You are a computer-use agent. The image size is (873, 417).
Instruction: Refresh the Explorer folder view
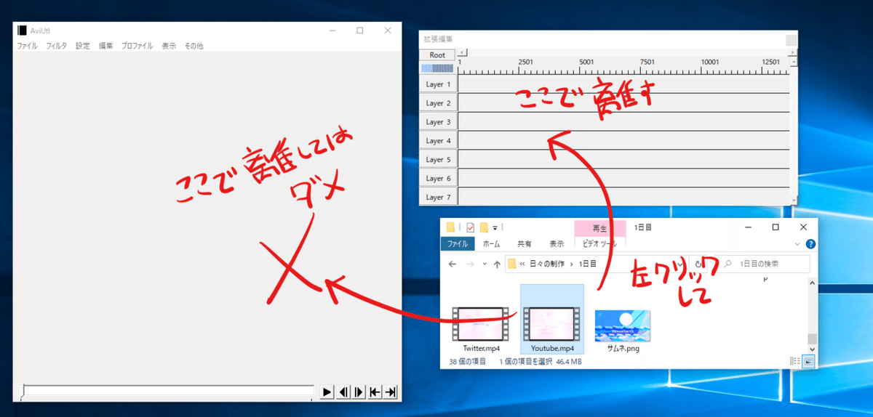point(699,264)
